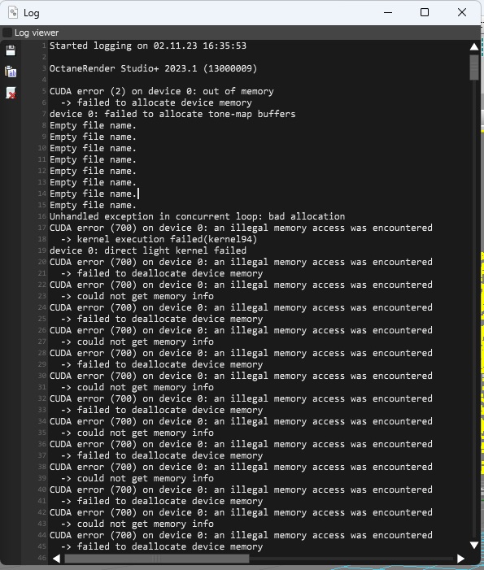This screenshot has width=484, height=570.
Task: Click the vertical scrollbar thumb
Action: (x=473, y=67)
